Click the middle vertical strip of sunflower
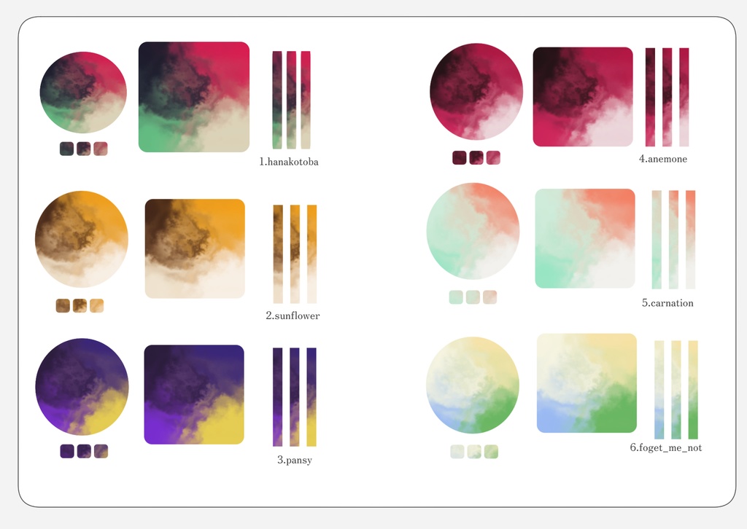This screenshot has width=747, height=529. tap(295, 254)
